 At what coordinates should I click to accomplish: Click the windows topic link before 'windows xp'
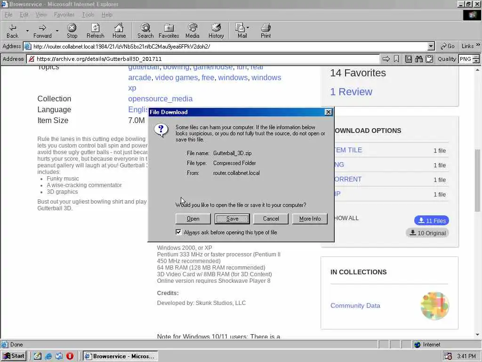click(x=233, y=77)
